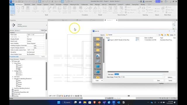Image resolution: width=187 pixels, height=105 pixels.
Task: Select the Room tool in ribbon
Action: [110, 9]
